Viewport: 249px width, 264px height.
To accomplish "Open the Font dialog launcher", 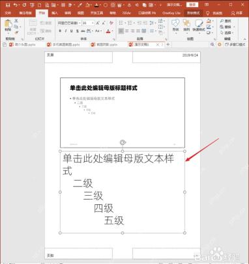I will click(x=113, y=39).
